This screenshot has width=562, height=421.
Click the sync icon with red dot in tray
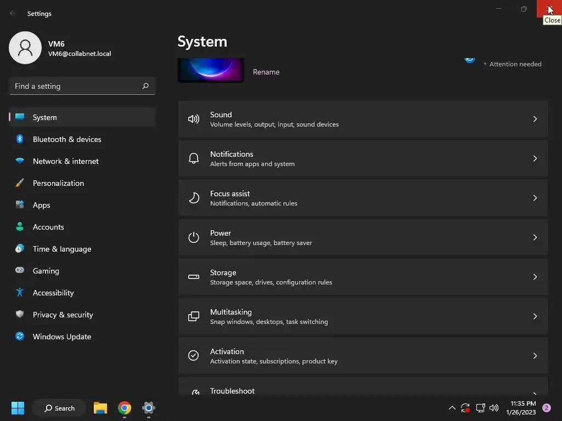465,408
